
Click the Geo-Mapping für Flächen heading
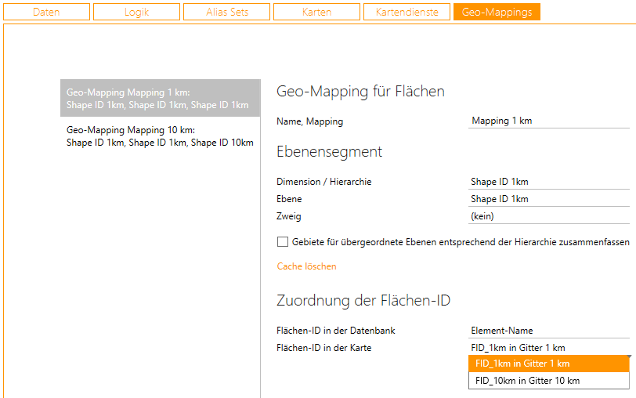(x=360, y=92)
